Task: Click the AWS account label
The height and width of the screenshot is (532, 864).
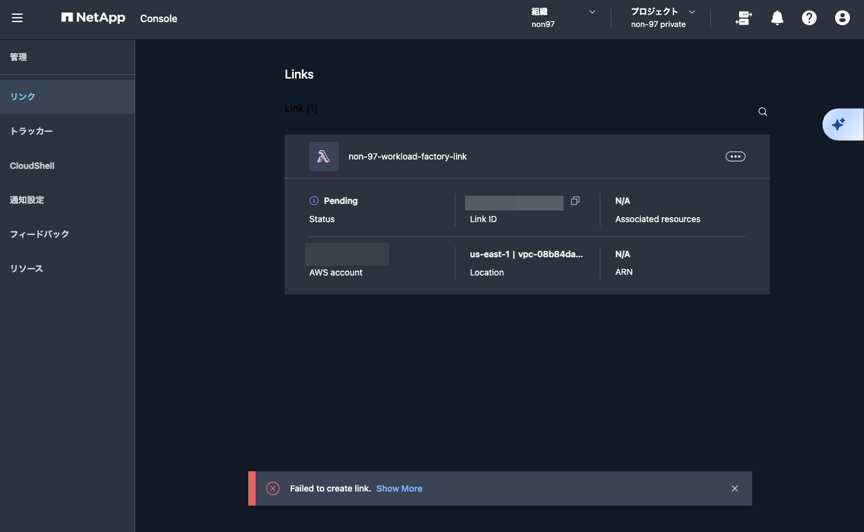Action: pyautogui.click(x=336, y=272)
